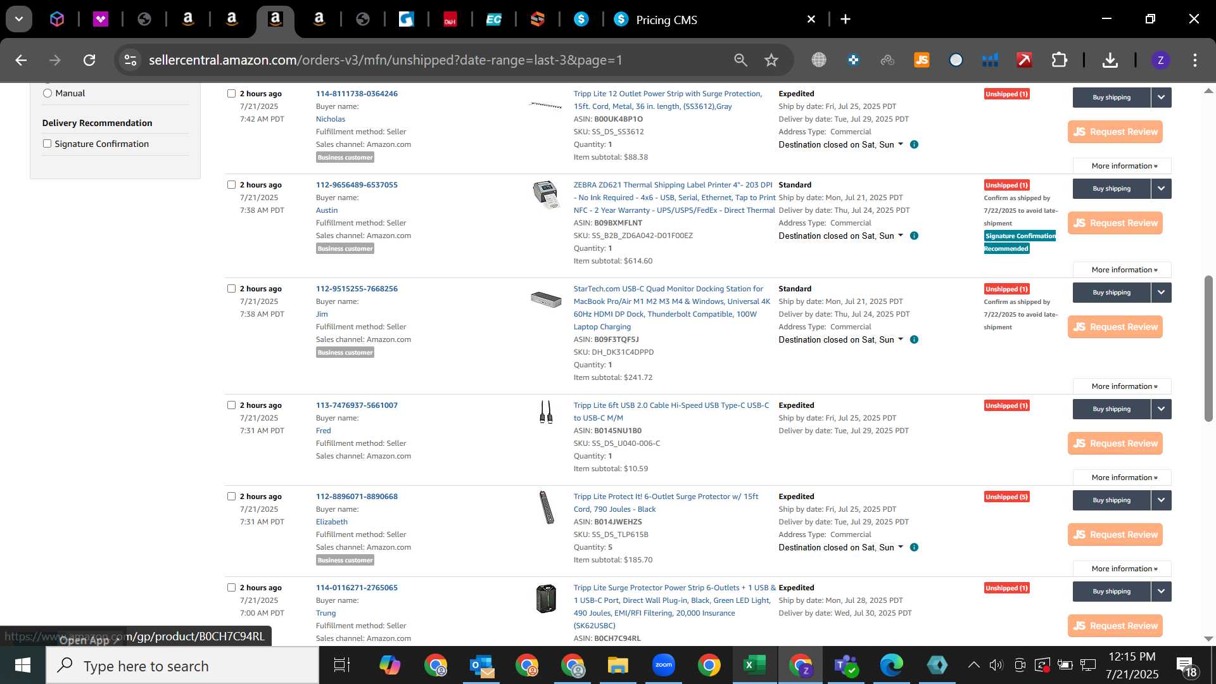Tick checkbox for order 112-9656489-6537055

click(x=231, y=185)
